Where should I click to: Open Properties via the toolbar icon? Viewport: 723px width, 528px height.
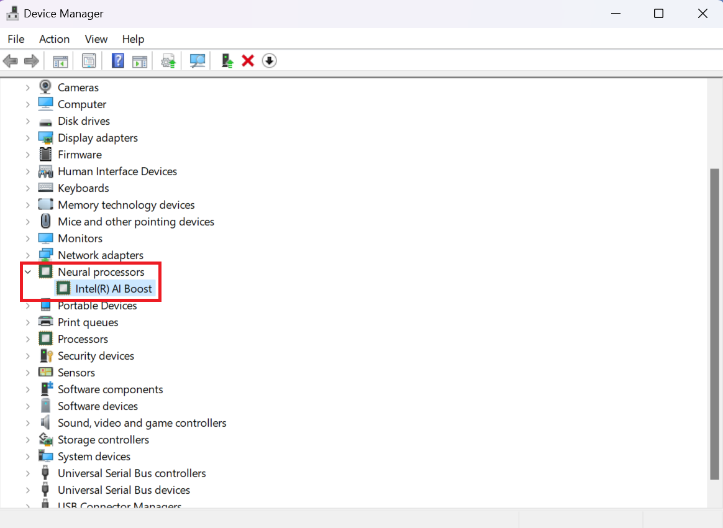(89, 61)
